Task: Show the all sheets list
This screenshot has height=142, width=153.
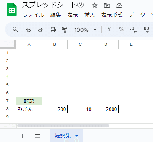Action: click(x=38, y=136)
